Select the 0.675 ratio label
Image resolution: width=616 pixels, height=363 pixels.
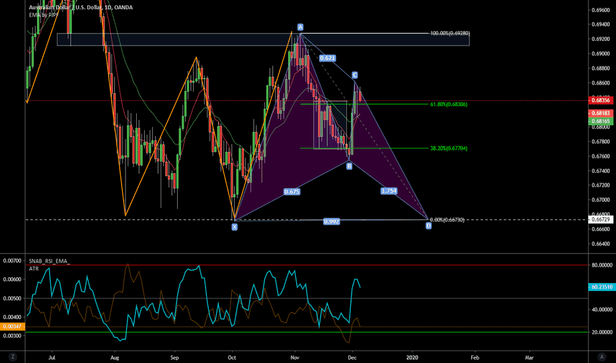tap(292, 191)
